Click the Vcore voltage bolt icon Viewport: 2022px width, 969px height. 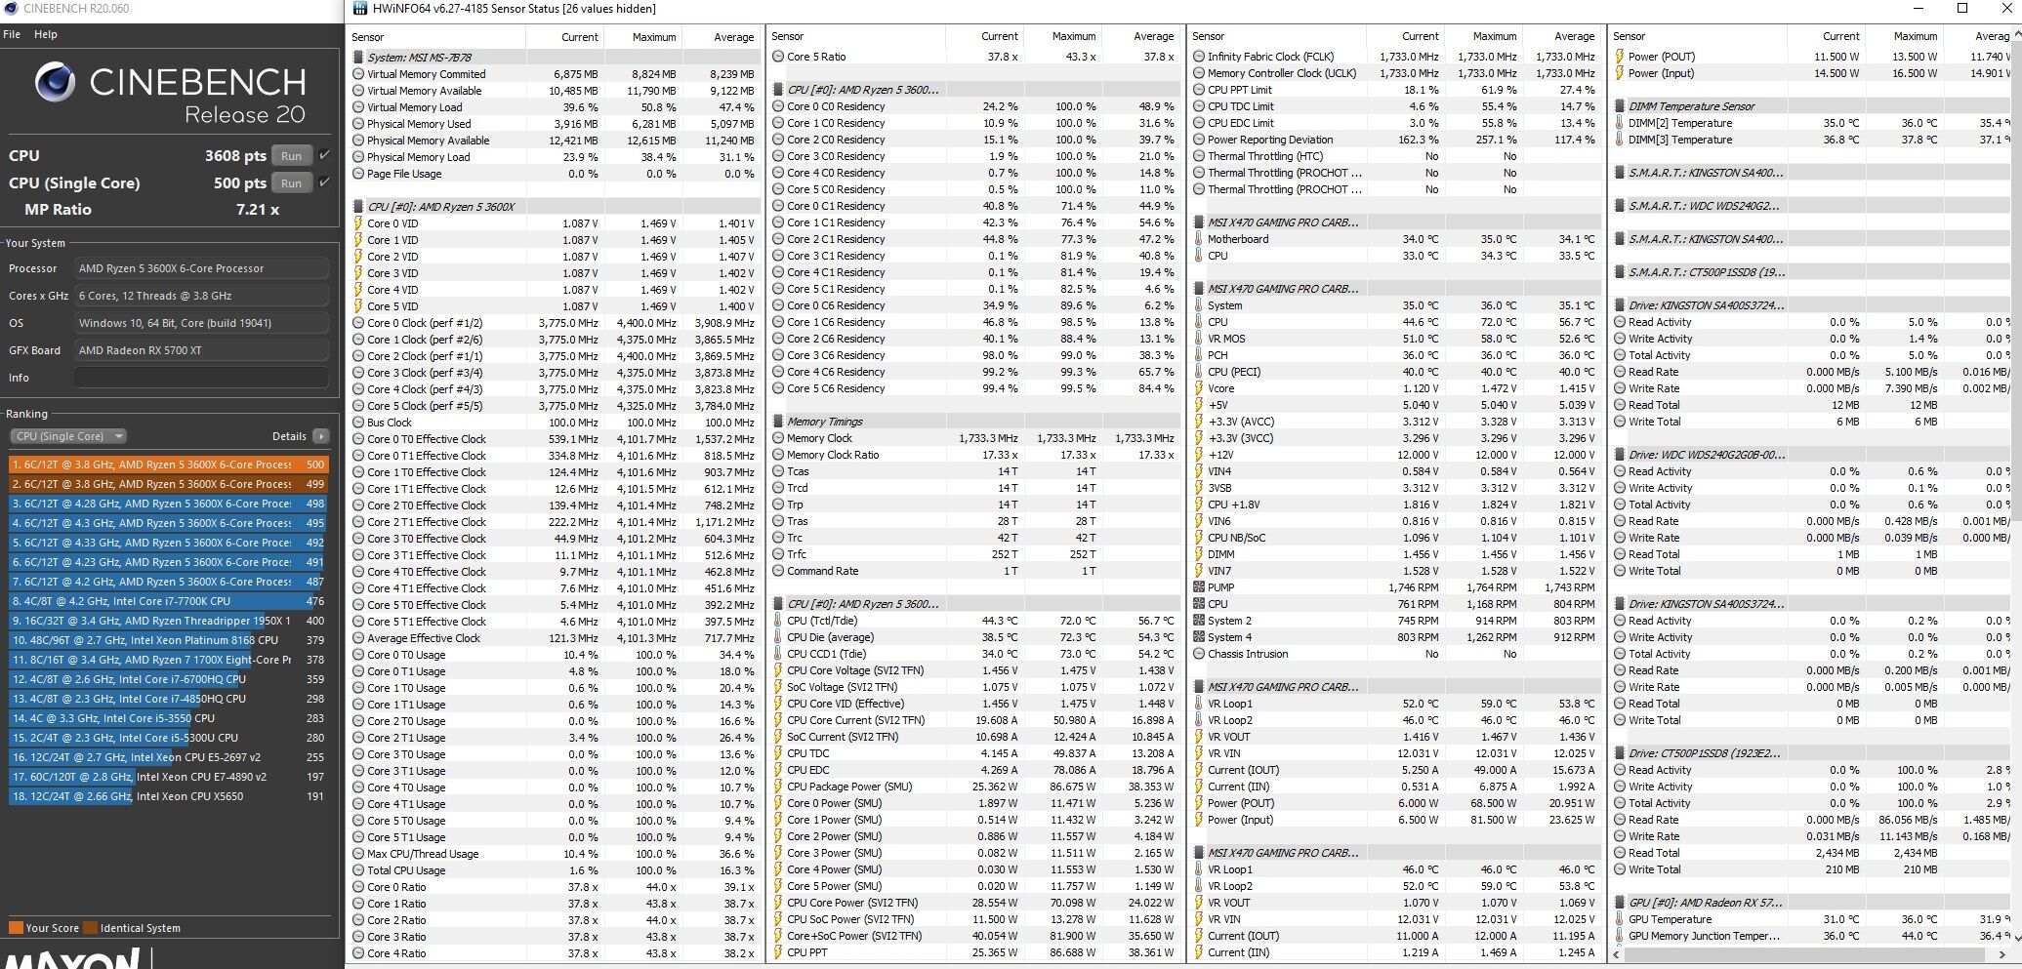[1199, 388]
